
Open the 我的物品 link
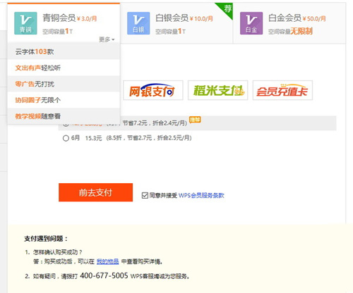(x=108, y=261)
